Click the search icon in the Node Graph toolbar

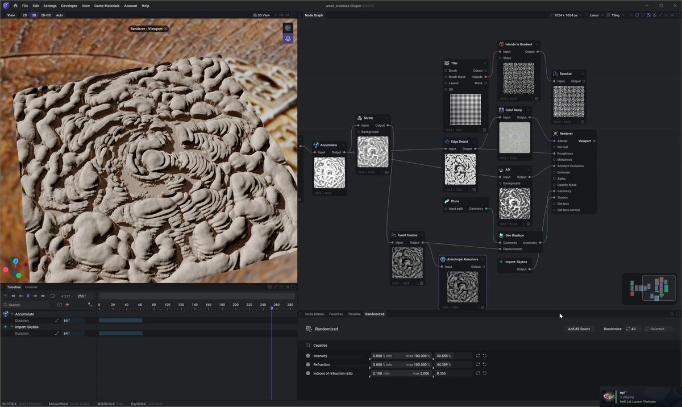631,15
